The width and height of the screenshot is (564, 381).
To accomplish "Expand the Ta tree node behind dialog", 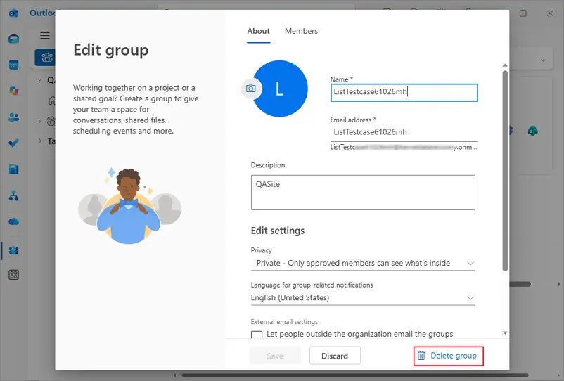I will [x=40, y=141].
